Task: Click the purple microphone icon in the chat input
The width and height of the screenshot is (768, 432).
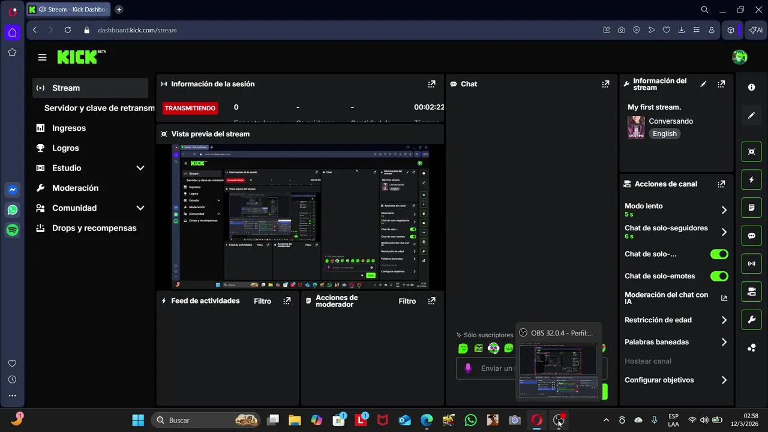Action: click(468, 368)
